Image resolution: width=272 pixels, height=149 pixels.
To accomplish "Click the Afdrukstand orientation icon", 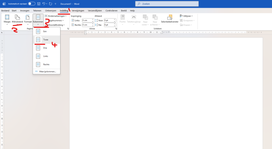I will coord(17,19).
